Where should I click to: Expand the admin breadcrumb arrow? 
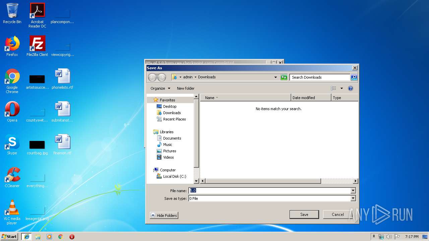(195, 77)
